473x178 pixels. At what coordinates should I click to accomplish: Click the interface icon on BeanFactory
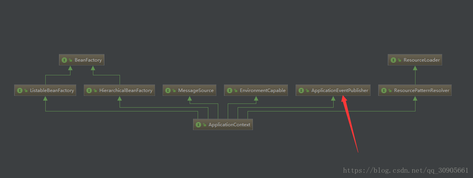click(64, 60)
